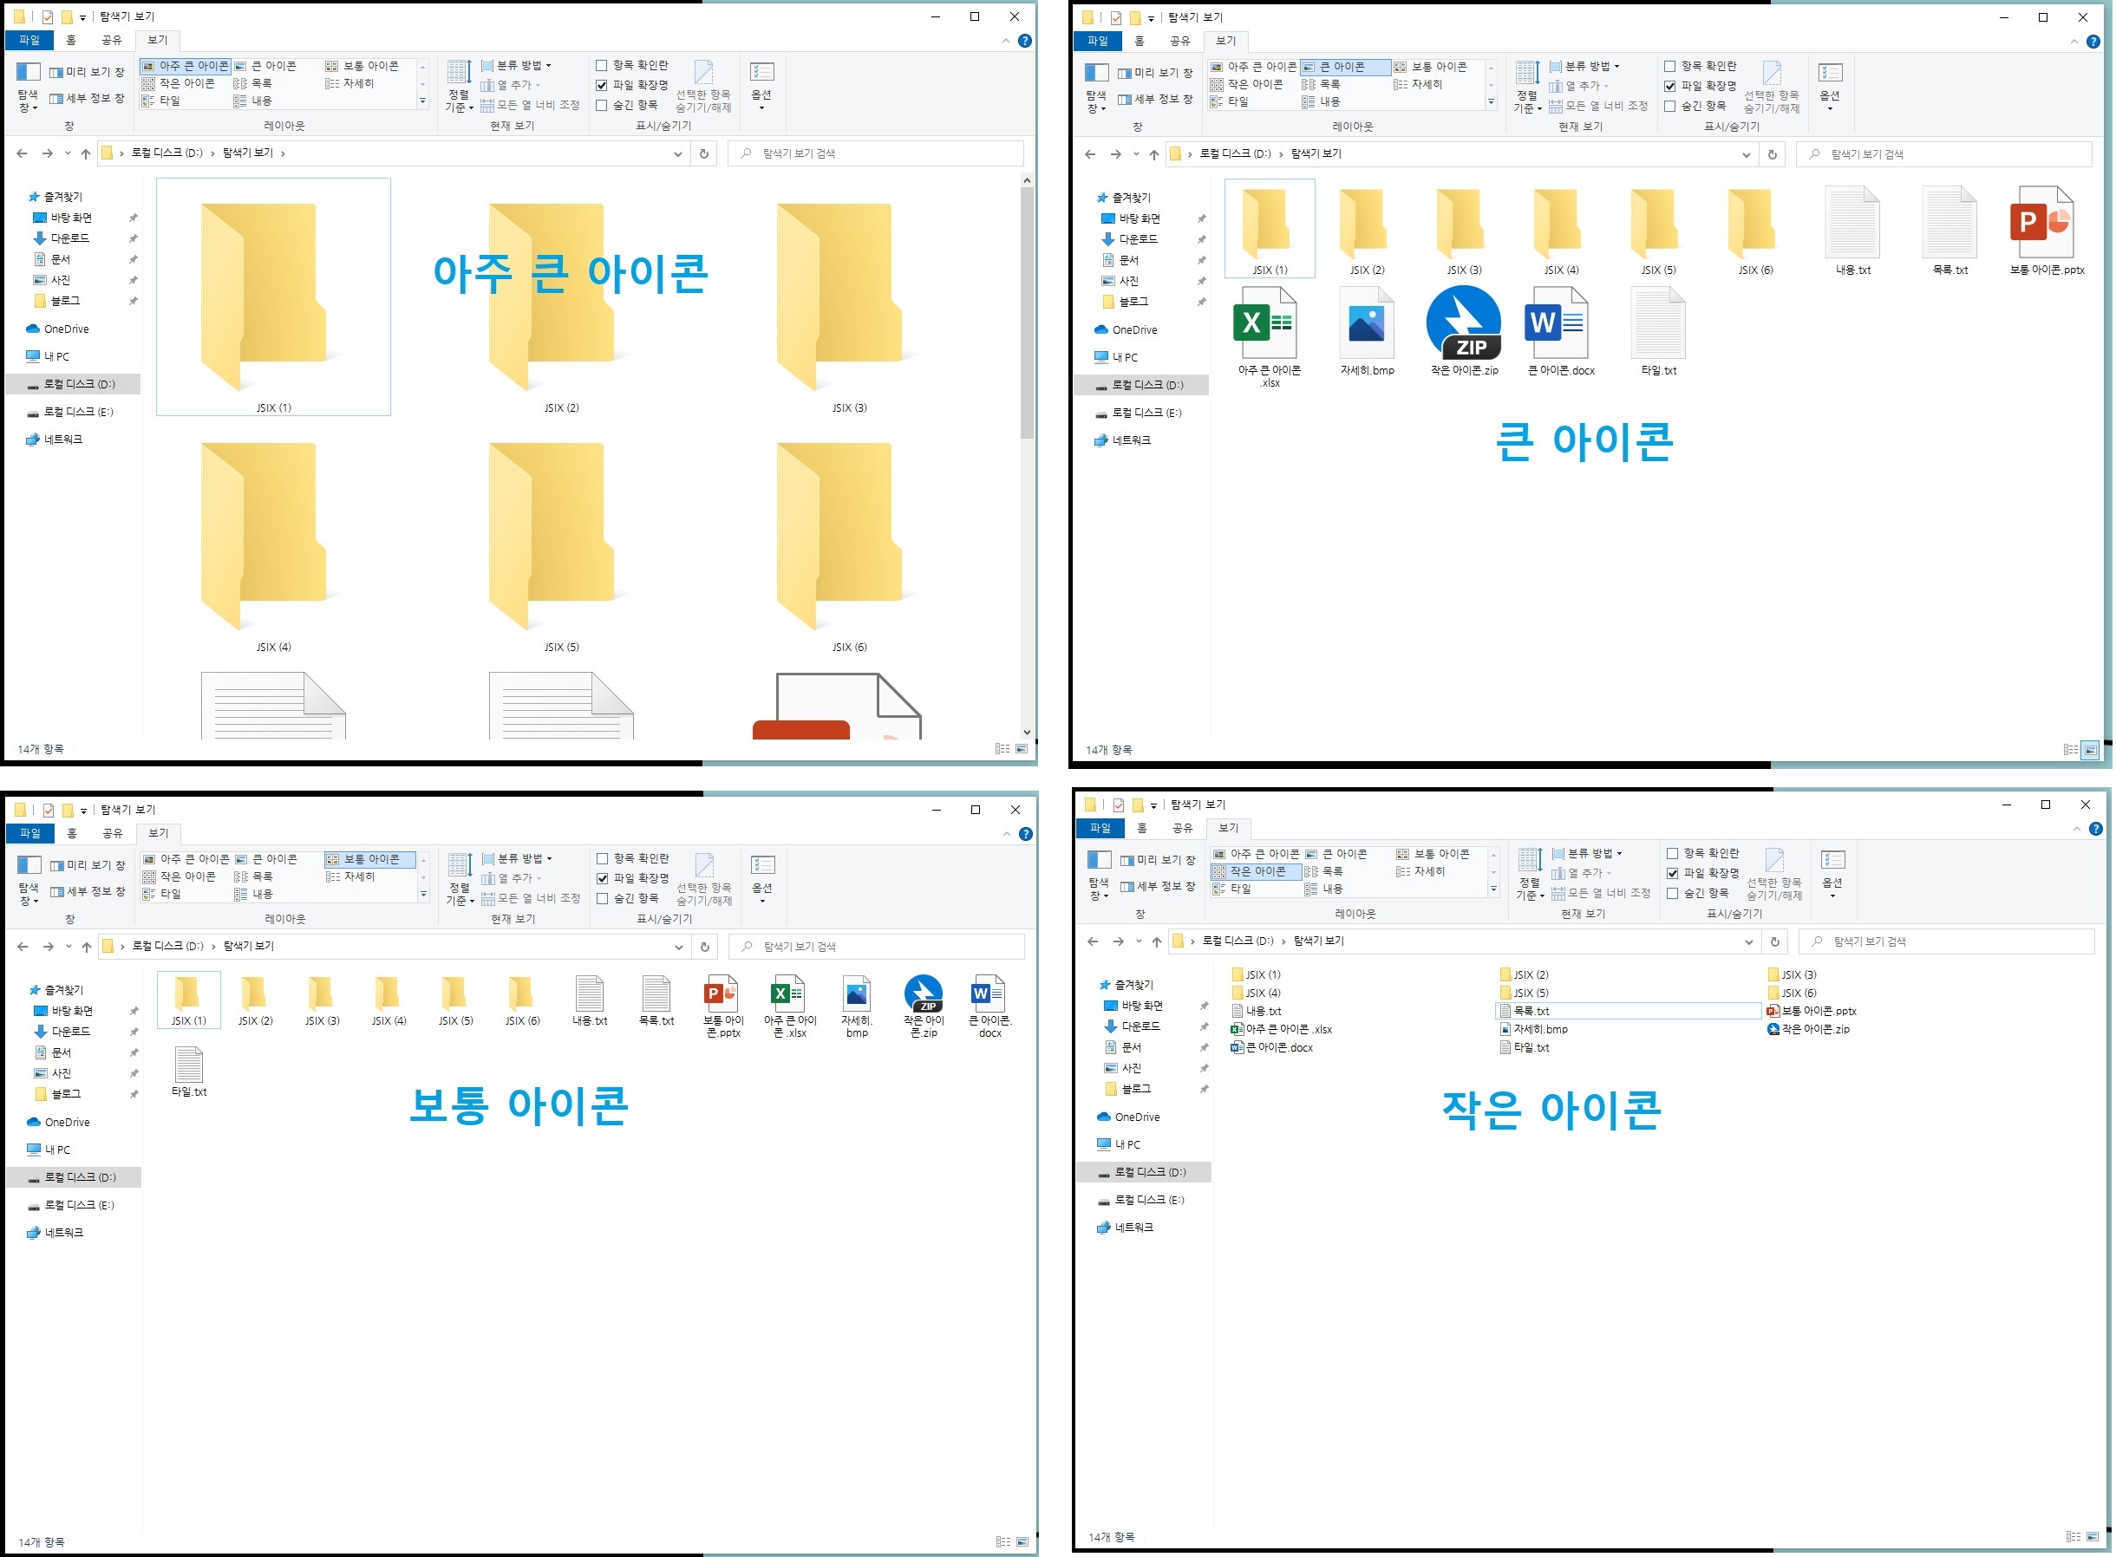The height and width of the screenshot is (1557, 2116).
Task: Enable 항목 확인란 checkbox in 아주 큰 아이콘 window
Action: (x=601, y=65)
